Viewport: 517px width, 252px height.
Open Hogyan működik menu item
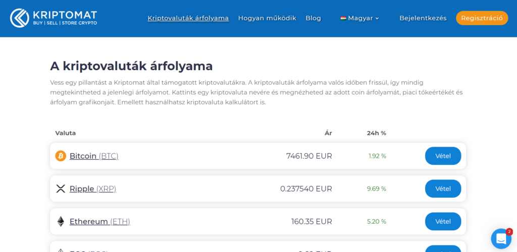point(267,18)
